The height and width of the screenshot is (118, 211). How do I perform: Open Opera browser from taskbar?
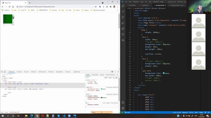coord(43,116)
